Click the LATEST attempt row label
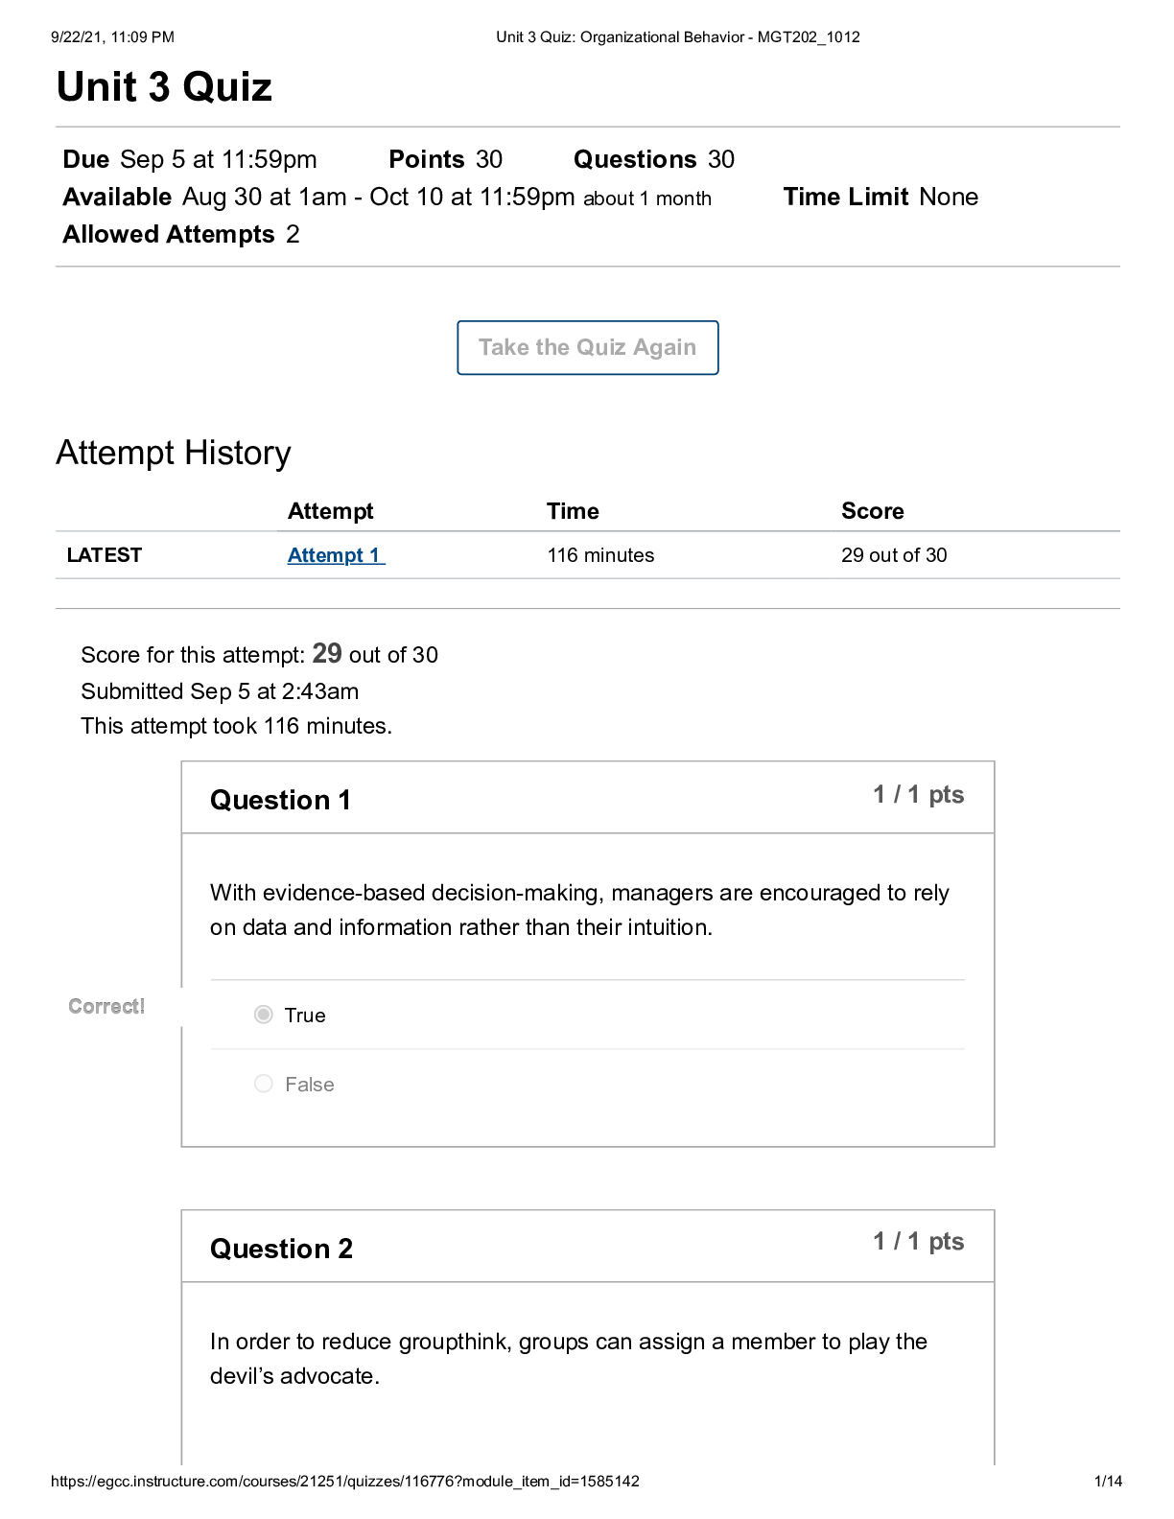This screenshot has width=1174, height=1519. coord(106,554)
